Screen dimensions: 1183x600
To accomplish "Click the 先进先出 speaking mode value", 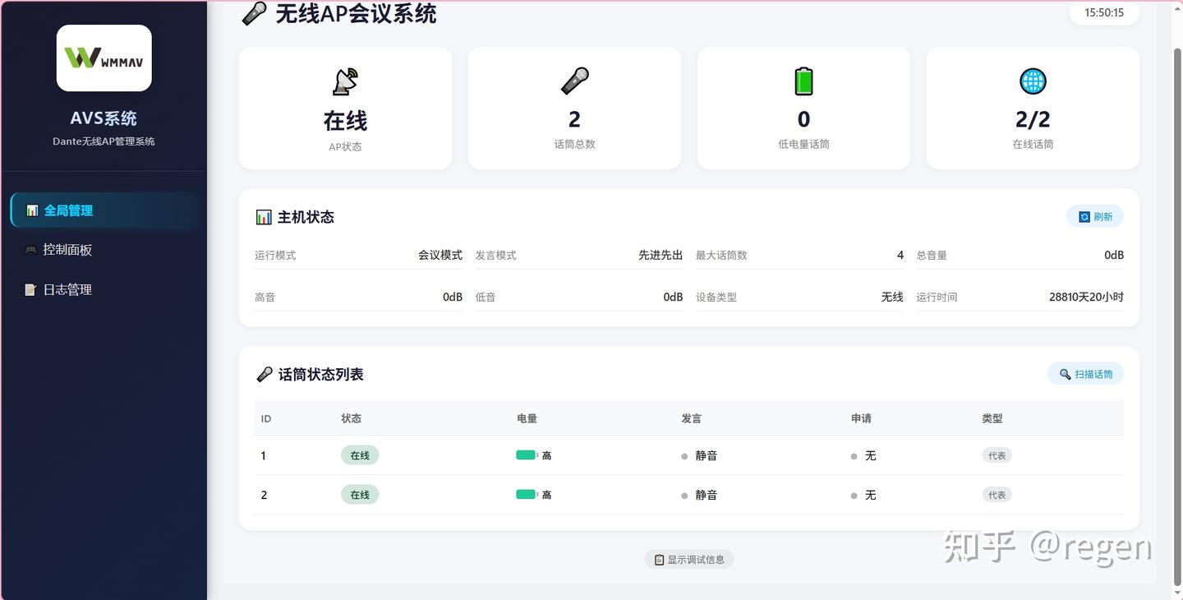I will (661, 255).
